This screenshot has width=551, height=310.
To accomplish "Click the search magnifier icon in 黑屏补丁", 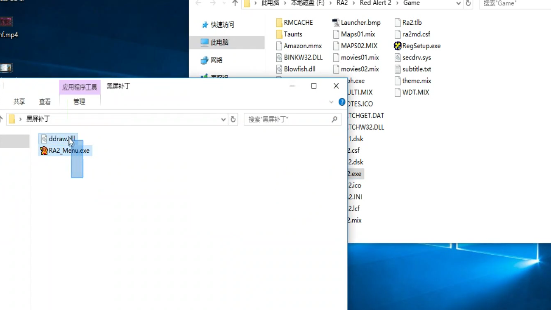I will 334,119.
